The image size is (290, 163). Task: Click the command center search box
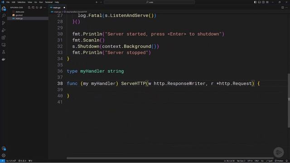[150, 2]
